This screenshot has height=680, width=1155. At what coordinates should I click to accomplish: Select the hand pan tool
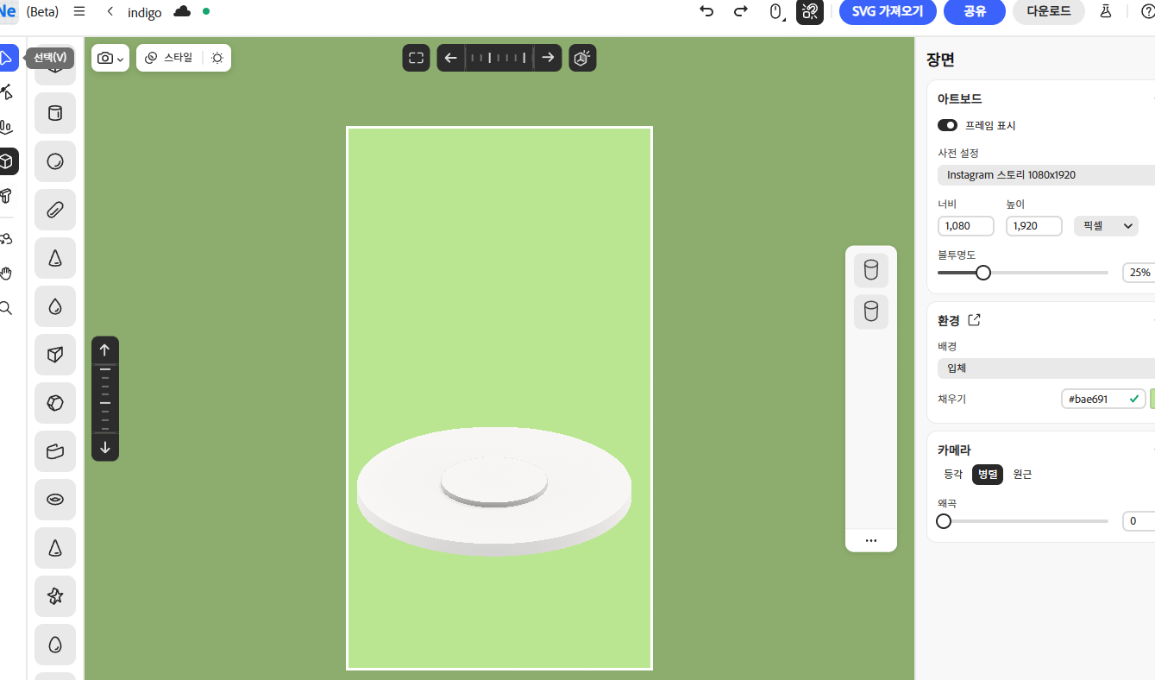point(7,274)
